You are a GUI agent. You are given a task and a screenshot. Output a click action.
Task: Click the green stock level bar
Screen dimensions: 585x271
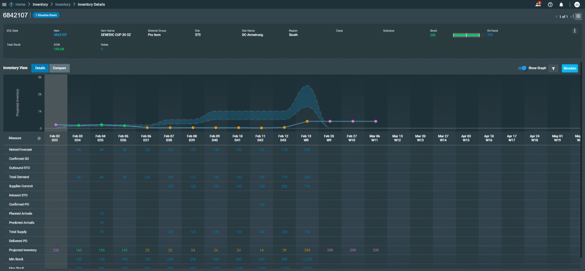pos(466,35)
